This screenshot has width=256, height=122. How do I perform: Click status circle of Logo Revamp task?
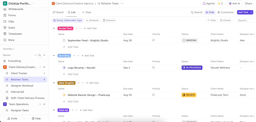click(64, 68)
